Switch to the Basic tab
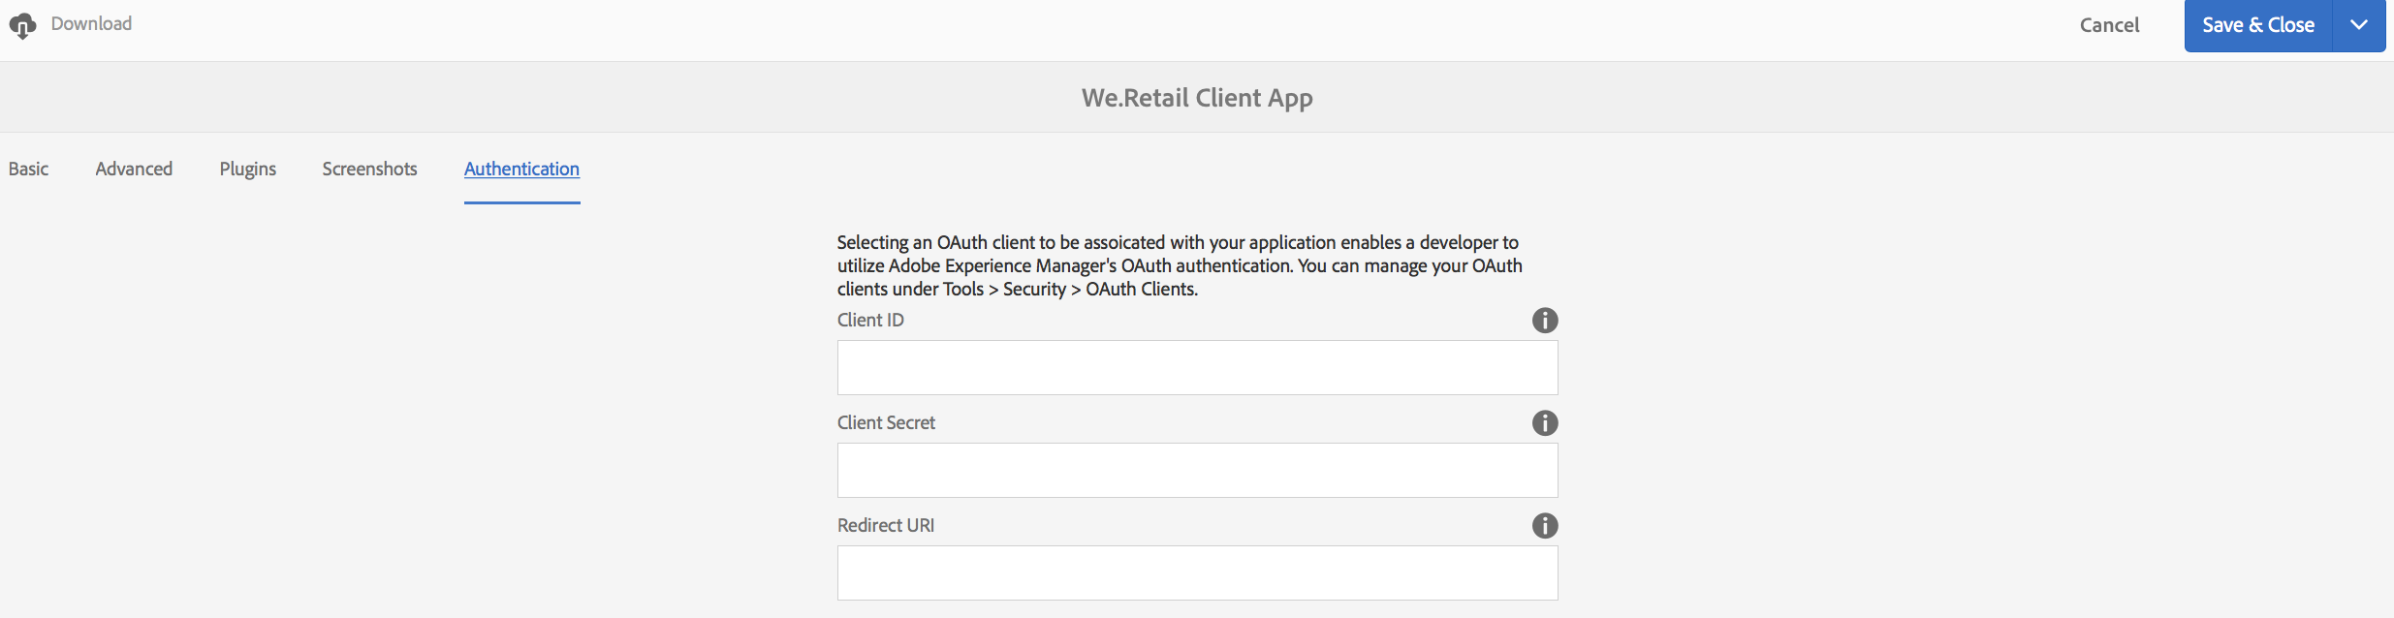Viewport: 2394px width, 618px height. tap(28, 169)
